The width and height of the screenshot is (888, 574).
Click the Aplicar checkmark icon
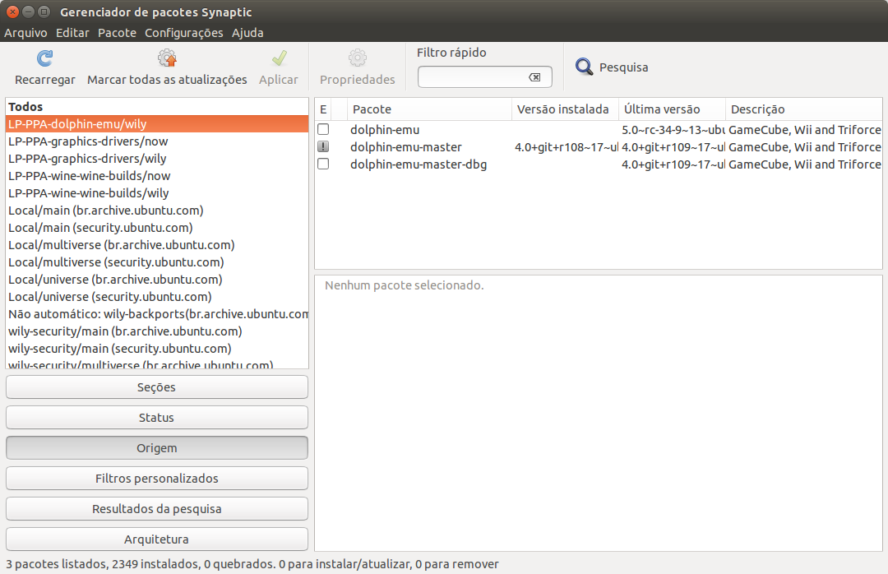279,58
